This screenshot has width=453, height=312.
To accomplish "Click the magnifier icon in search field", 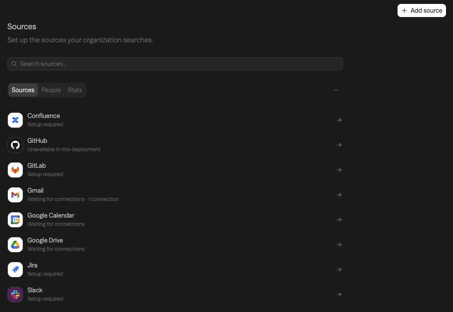I will [x=14, y=63].
